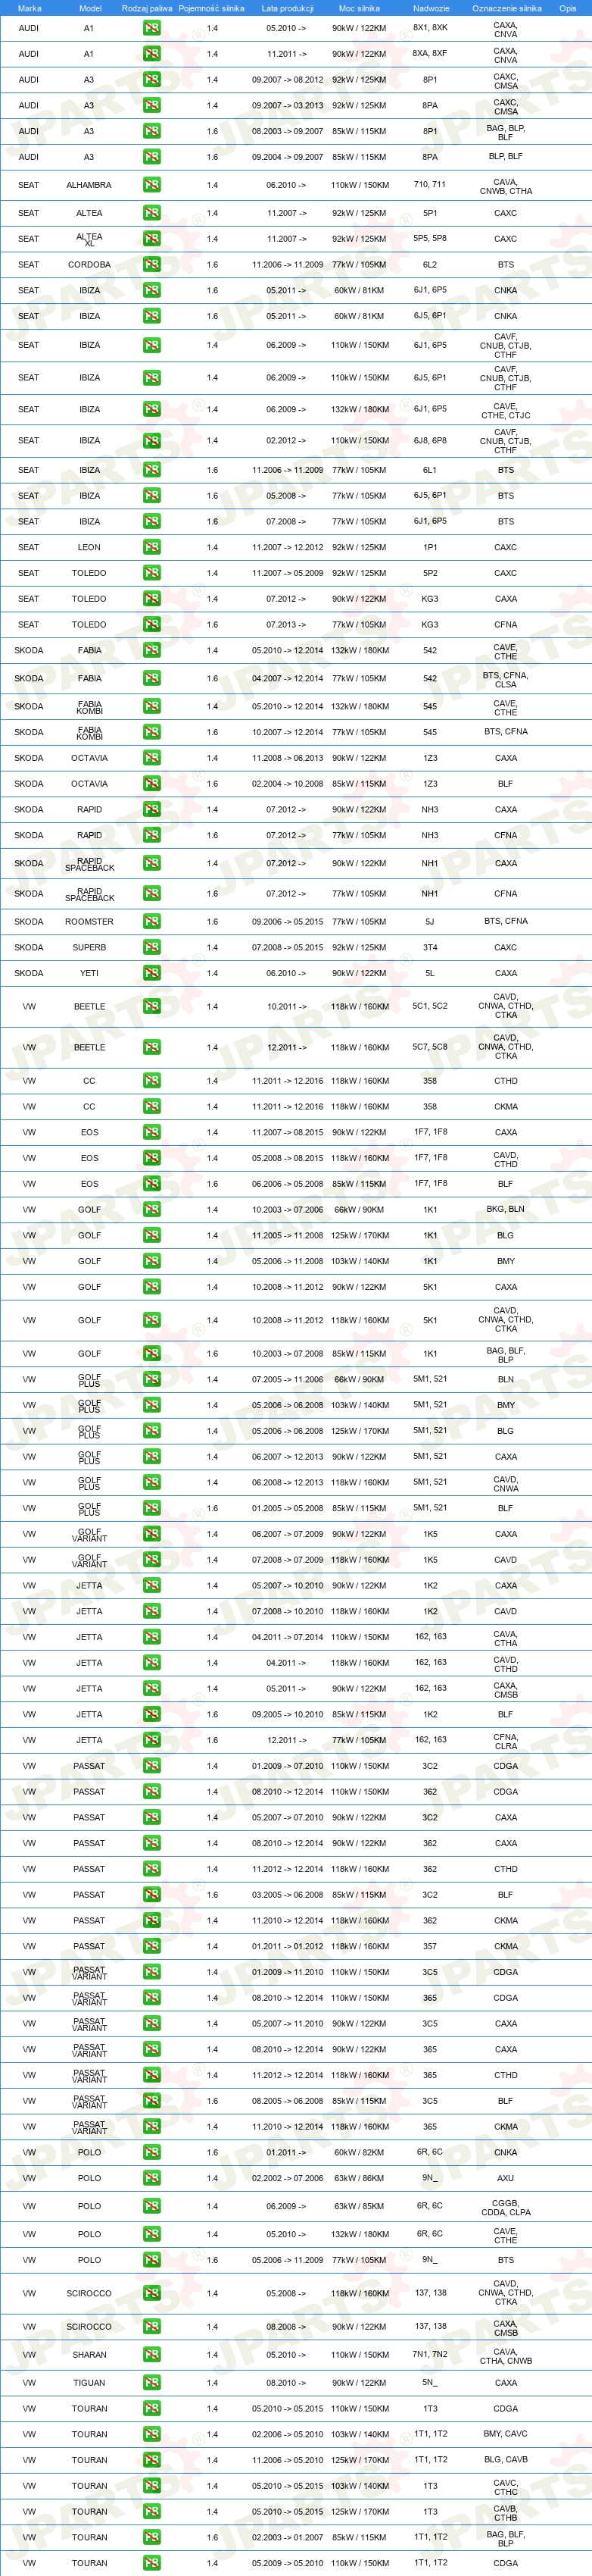The width and height of the screenshot is (592, 2576).
Task: Click power value '60kW / 82KM'
Action: click(x=360, y=2152)
